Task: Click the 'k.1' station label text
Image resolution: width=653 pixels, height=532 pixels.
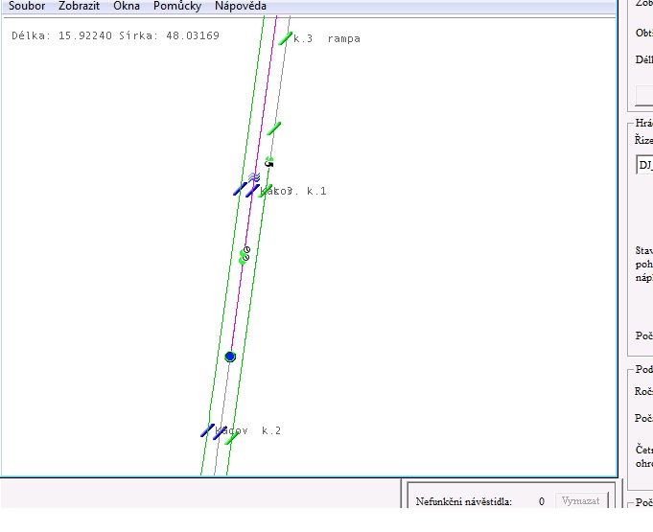Action: click(316, 192)
